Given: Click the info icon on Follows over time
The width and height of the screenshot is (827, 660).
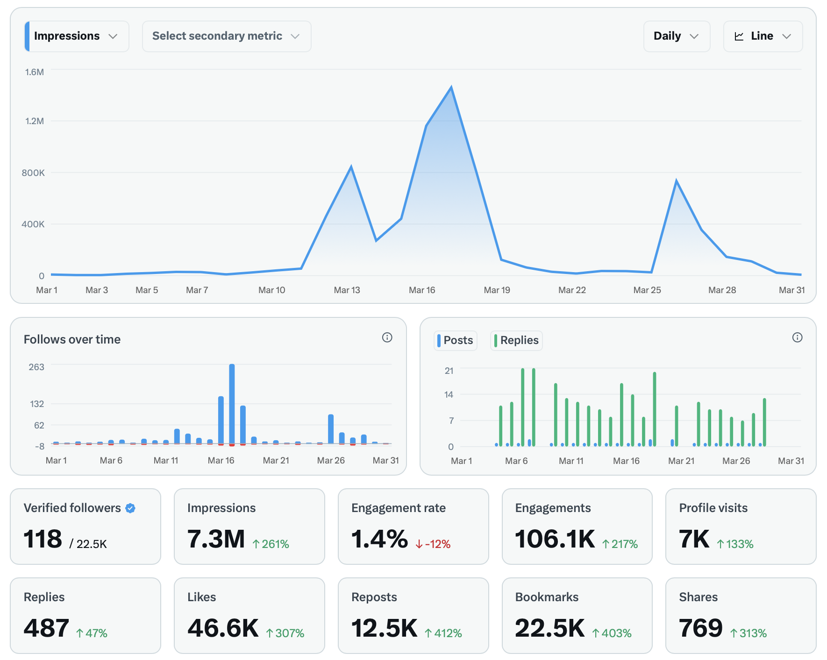Looking at the screenshot, I should [387, 337].
